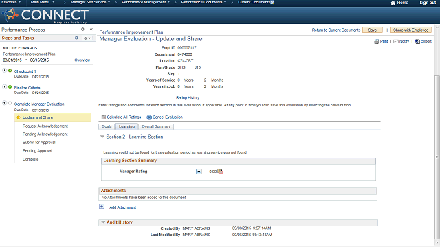Click the Sign out link
440x247 pixels.
(x=428, y=3)
